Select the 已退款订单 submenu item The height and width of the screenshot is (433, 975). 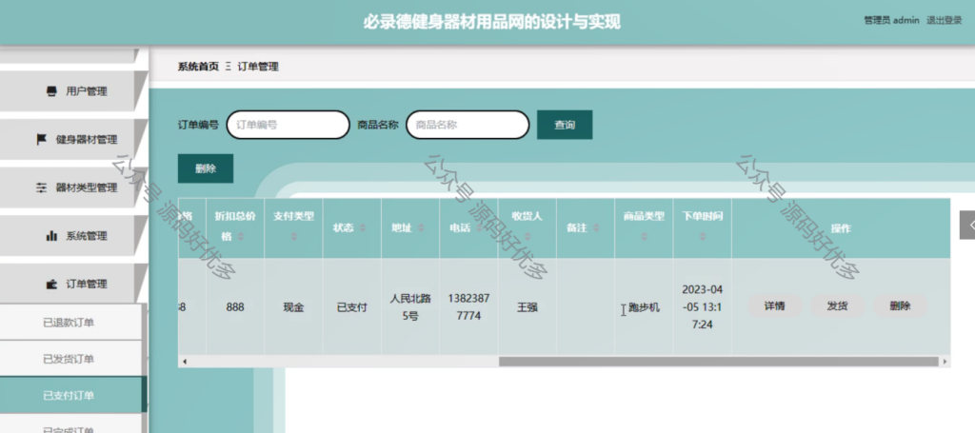(x=70, y=323)
